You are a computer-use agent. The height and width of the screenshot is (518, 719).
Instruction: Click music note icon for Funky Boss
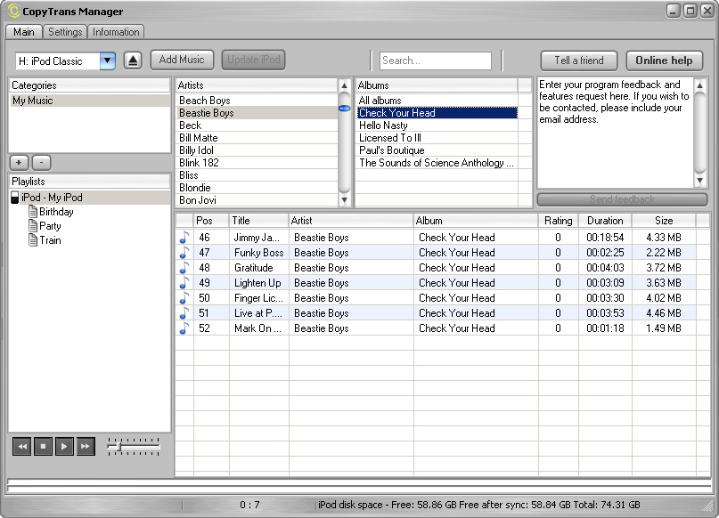coord(184,253)
